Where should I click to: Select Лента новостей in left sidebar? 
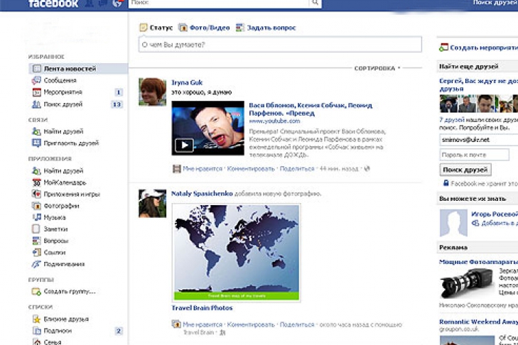pyautogui.click(x=69, y=69)
